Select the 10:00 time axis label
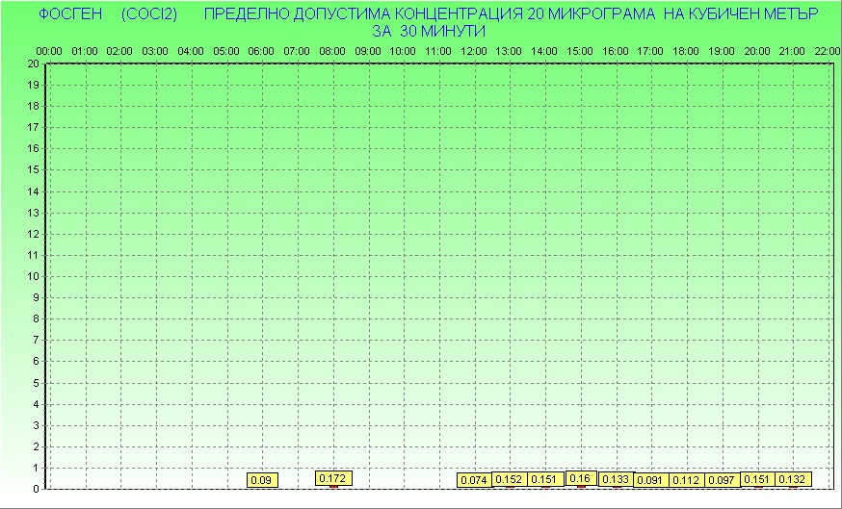The width and height of the screenshot is (842, 509). click(403, 50)
